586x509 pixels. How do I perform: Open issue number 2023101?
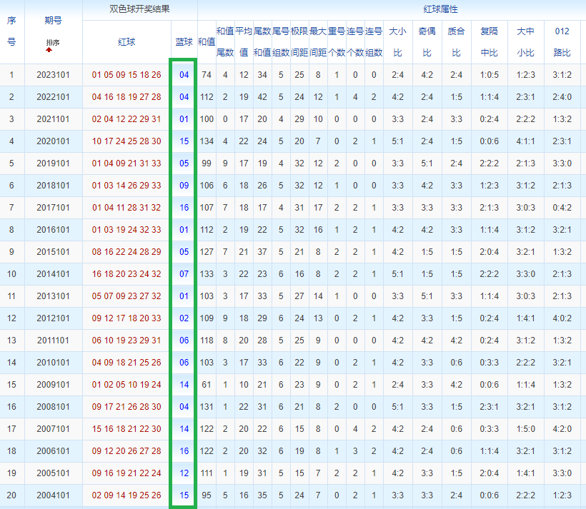(x=53, y=75)
